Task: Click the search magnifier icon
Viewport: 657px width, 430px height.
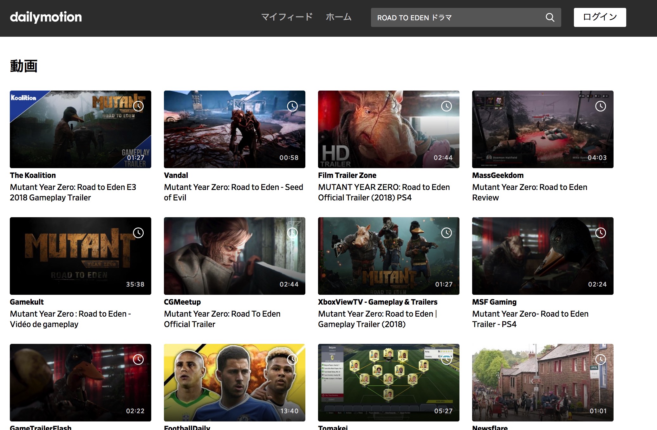Action: tap(550, 17)
